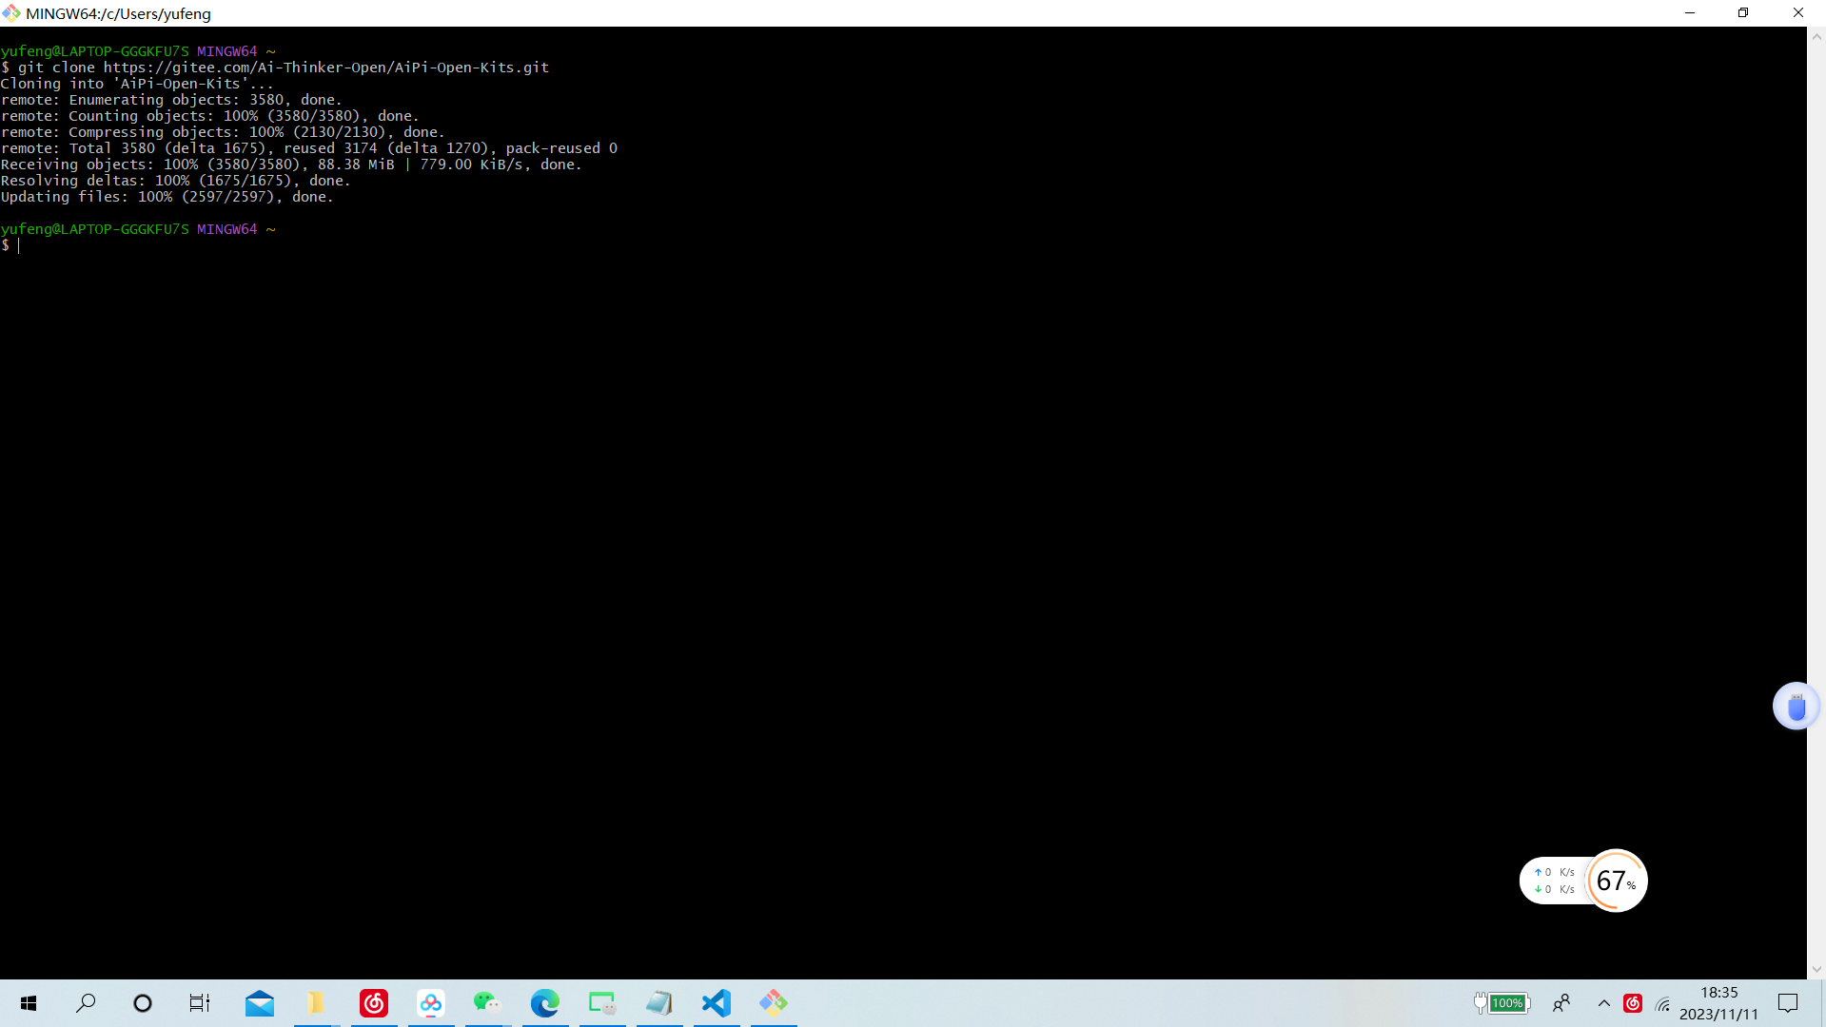Expand hidden system tray icons
Viewport: 1826px width, 1027px height.
click(x=1604, y=1003)
